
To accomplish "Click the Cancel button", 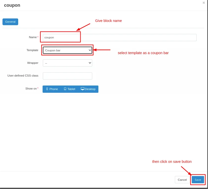I will (x=182, y=180).
